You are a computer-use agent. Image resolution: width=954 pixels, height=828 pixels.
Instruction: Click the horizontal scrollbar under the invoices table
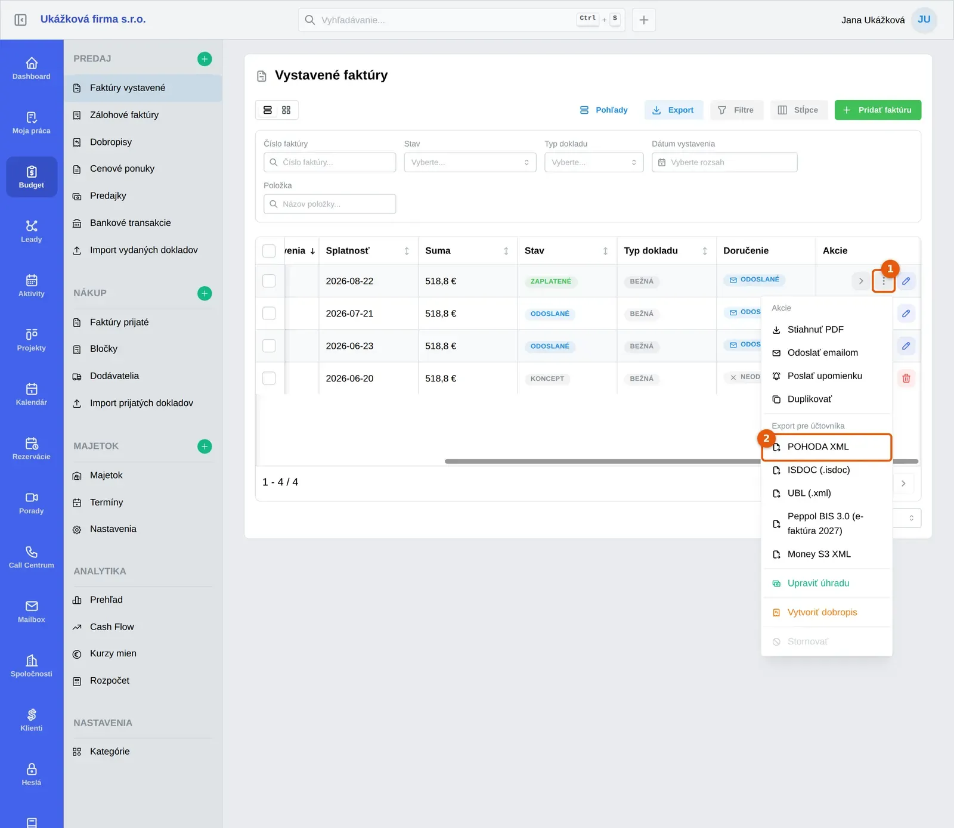(602, 461)
